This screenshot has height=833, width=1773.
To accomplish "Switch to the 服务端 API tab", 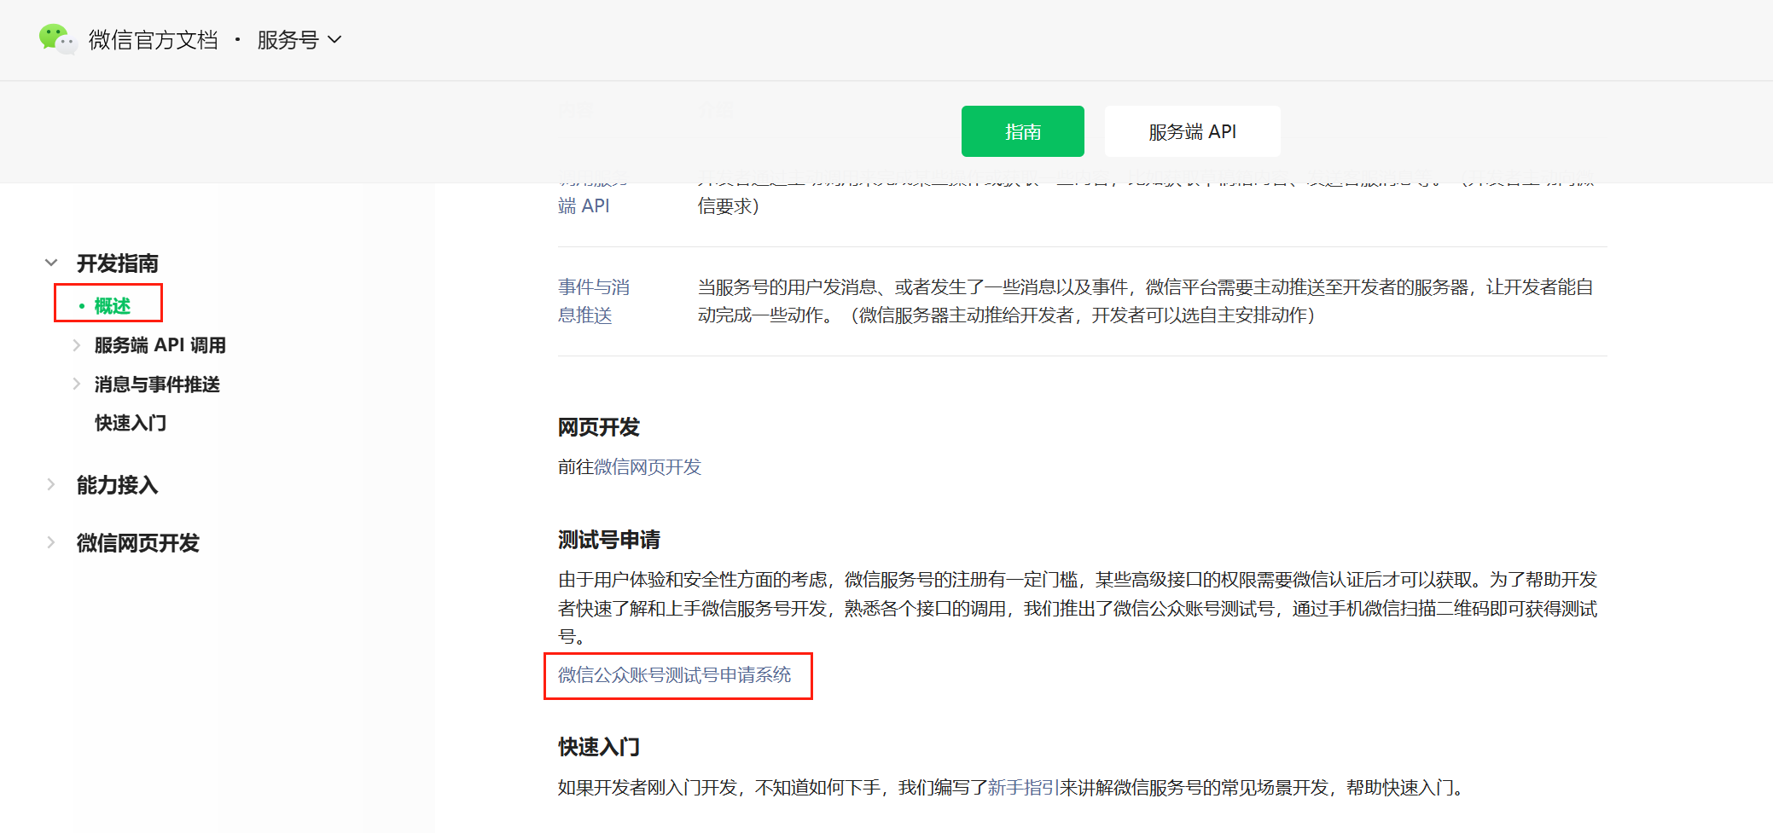I will click(x=1192, y=131).
